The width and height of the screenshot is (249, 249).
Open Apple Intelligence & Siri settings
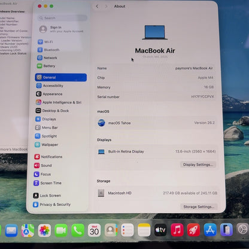(x=59, y=102)
